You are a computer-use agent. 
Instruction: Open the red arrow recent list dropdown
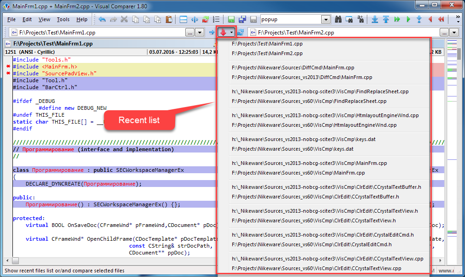click(x=226, y=33)
